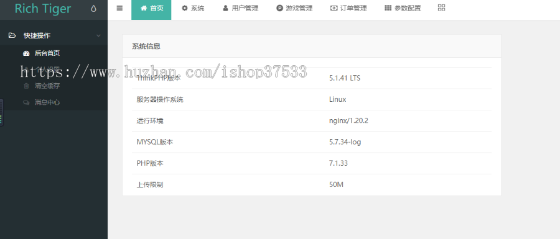Viewport: 560px width, 239px height.
Task: Click the Linux value
Action: [x=337, y=99]
